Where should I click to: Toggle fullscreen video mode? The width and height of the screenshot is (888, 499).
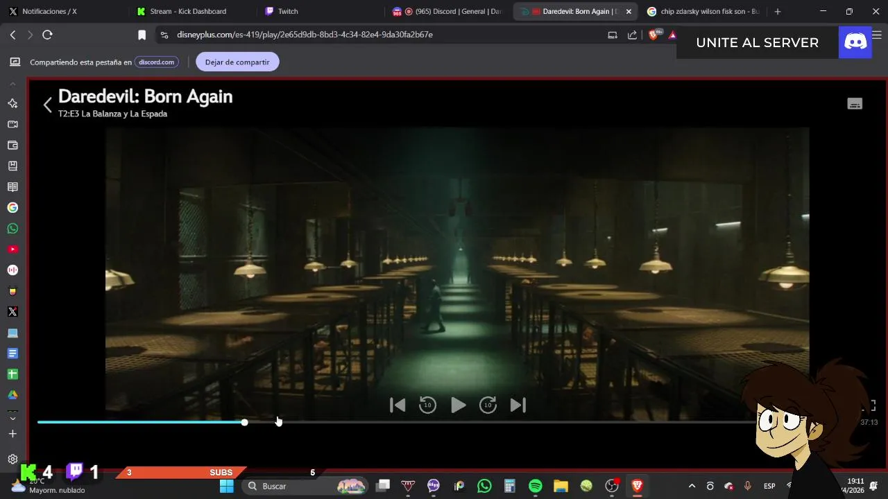[871, 405]
